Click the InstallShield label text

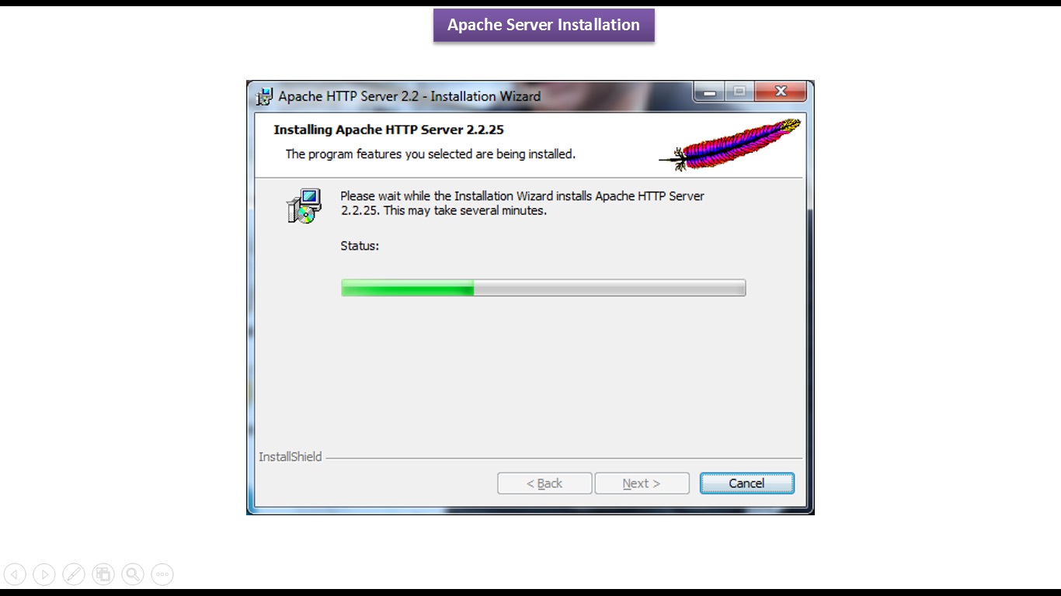[x=290, y=456]
